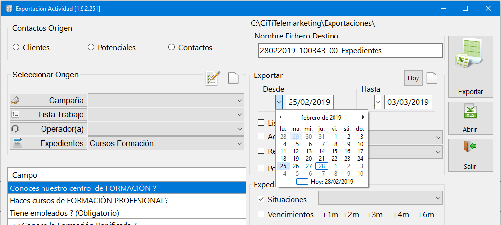The height and width of the screenshot is (225, 501).
Task: Select the Contactos radio button
Action: coord(171,47)
